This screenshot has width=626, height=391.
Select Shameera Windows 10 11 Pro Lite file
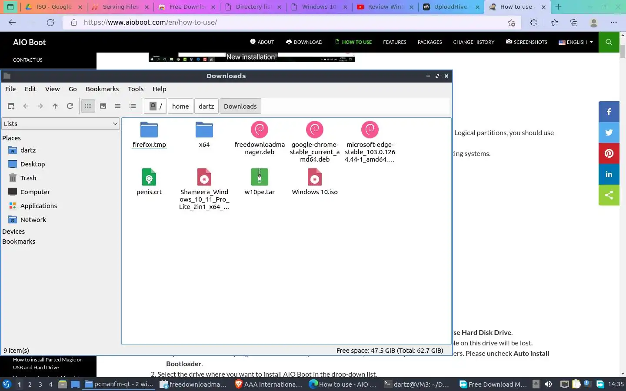tap(204, 189)
